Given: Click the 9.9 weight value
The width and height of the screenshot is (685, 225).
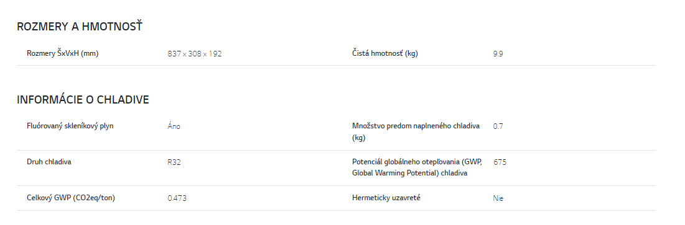Looking at the screenshot, I should [498, 54].
